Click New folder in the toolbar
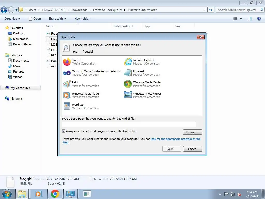Viewport: 265px width, 199px height. (x=82, y=19)
